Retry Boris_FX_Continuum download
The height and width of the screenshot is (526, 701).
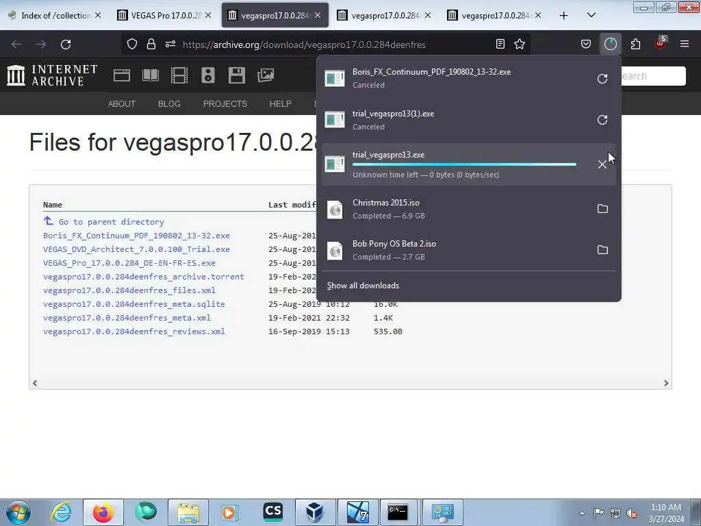click(x=602, y=79)
